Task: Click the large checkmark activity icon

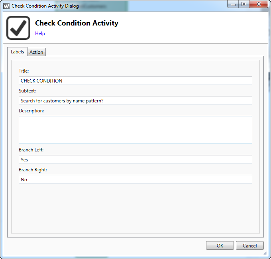Action: tap(18, 28)
